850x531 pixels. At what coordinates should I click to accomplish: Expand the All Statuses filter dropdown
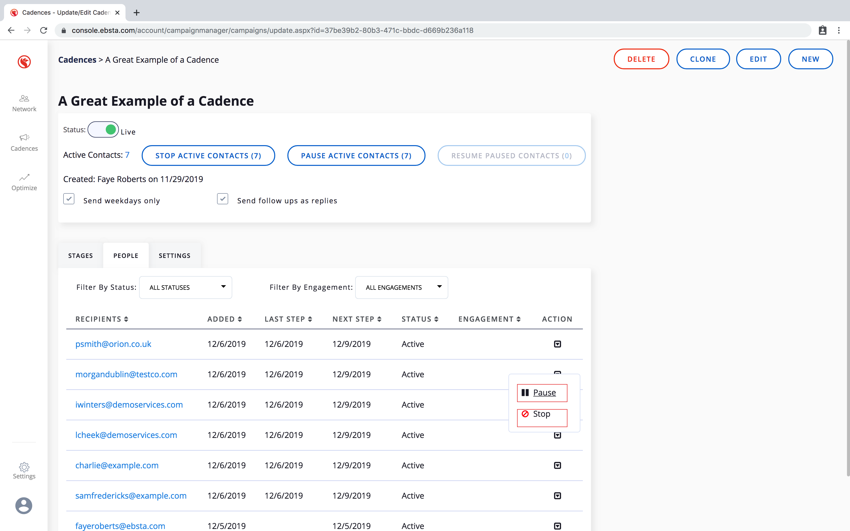(x=185, y=287)
